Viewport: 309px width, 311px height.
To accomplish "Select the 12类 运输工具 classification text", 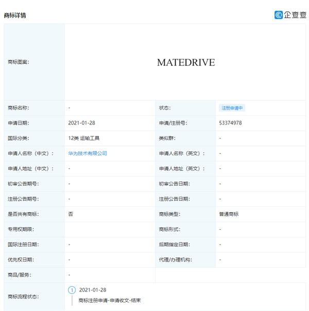I will coord(84,138).
